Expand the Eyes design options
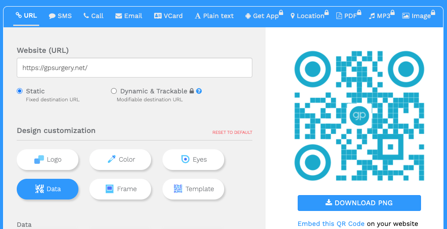The height and width of the screenshot is (229, 447). pyautogui.click(x=193, y=159)
